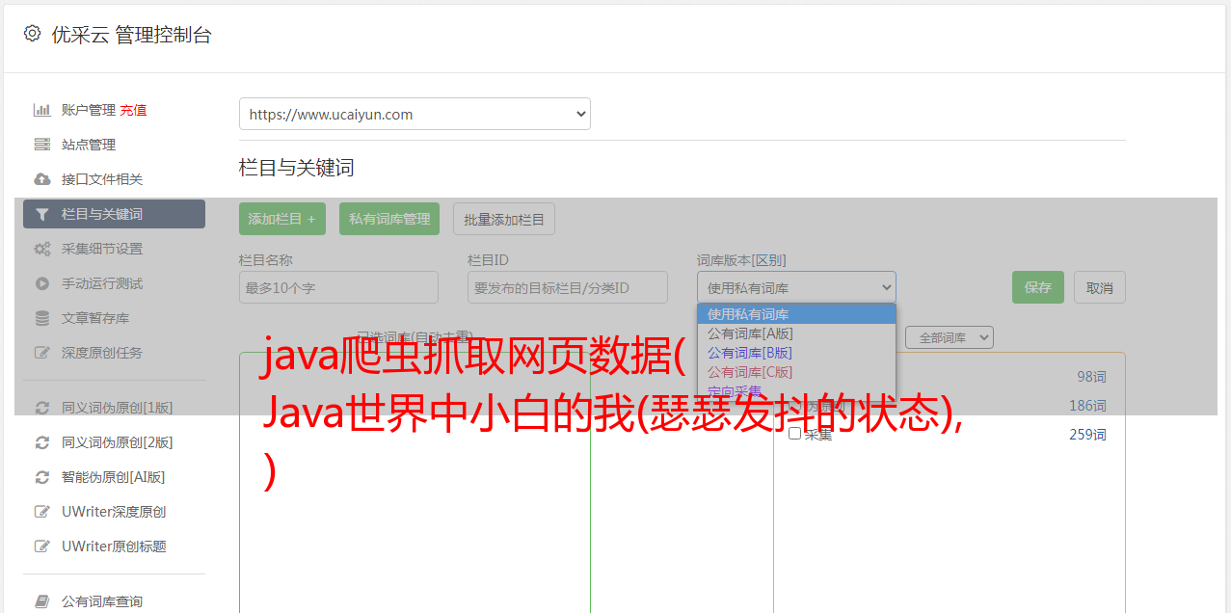Click the 私有词库管理 button

point(389,219)
